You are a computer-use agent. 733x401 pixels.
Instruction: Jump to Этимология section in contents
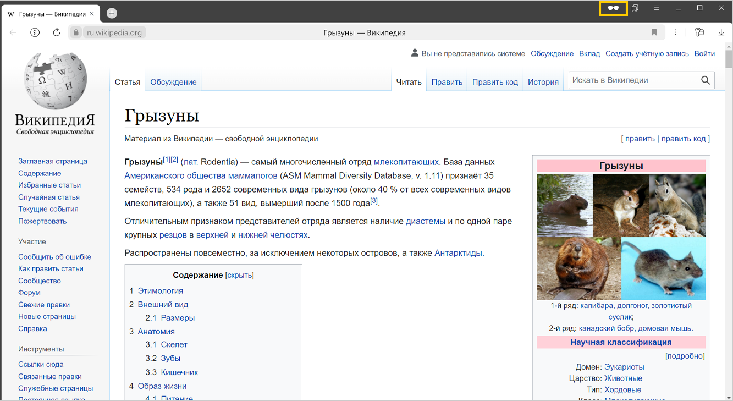pos(160,290)
